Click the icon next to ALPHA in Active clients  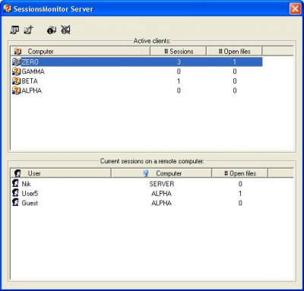point(17,90)
